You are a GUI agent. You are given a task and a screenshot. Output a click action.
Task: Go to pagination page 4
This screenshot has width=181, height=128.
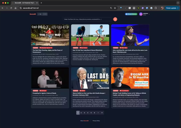88,113
